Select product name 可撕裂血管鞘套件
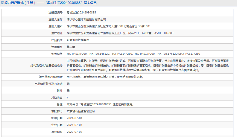Viewport: 237px width, 137px height. [x=78, y=40]
